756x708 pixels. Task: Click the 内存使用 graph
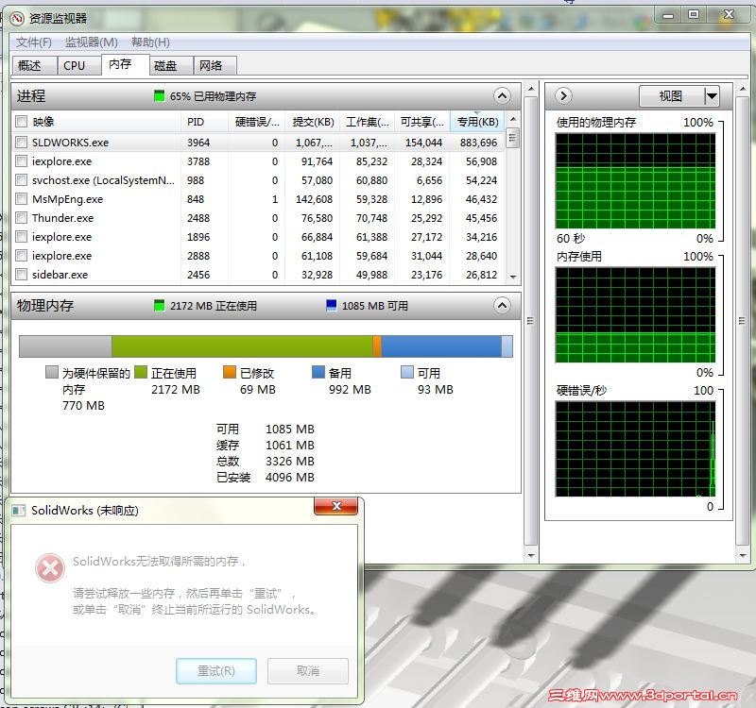pyautogui.click(x=635, y=315)
